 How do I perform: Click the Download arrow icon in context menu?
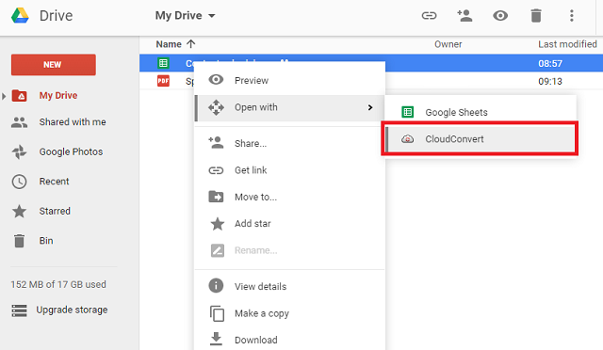coord(216,339)
